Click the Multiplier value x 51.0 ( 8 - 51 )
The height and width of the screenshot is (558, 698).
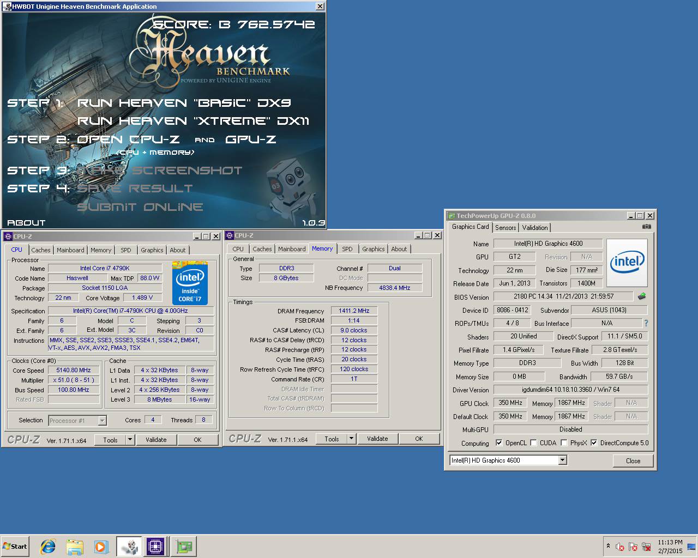pyautogui.click(x=74, y=380)
